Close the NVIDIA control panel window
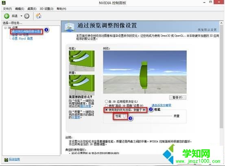The image size is (225, 166). click(x=219, y=2)
